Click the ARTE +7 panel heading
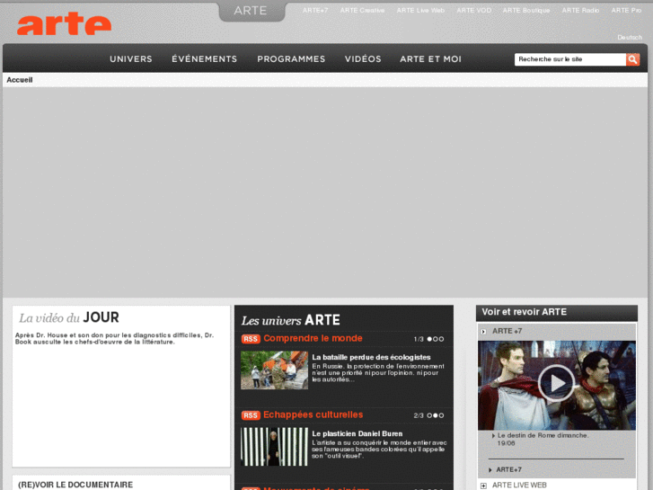653x490 pixels. (x=507, y=332)
